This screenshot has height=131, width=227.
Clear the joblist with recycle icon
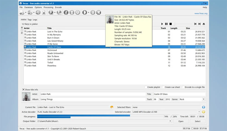click(x=44, y=12)
